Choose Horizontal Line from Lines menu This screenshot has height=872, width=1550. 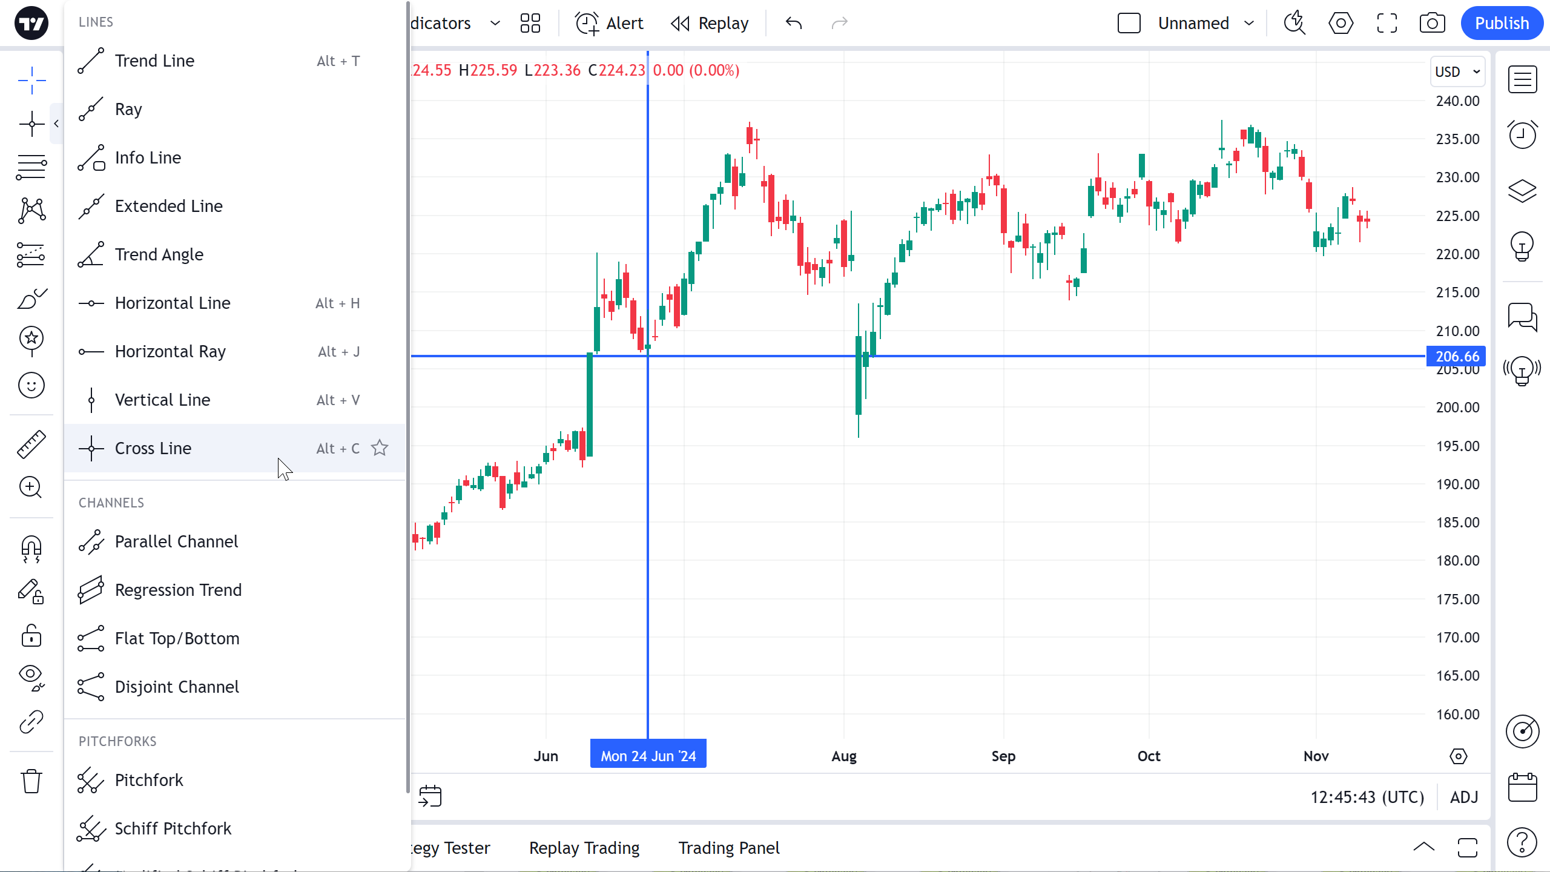click(173, 303)
